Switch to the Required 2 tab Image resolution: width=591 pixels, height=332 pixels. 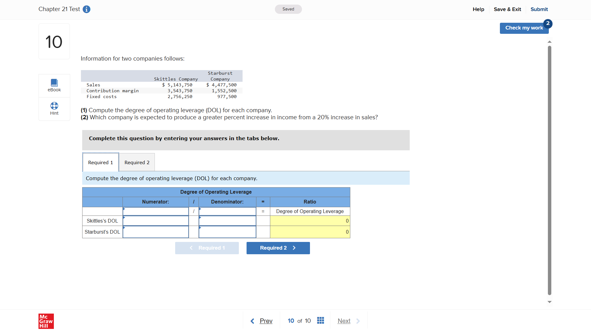click(137, 162)
